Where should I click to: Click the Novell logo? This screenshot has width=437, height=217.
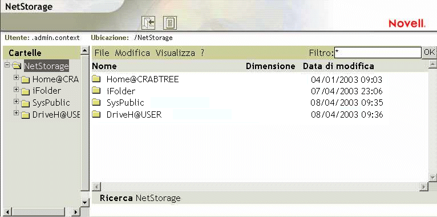coord(407,23)
